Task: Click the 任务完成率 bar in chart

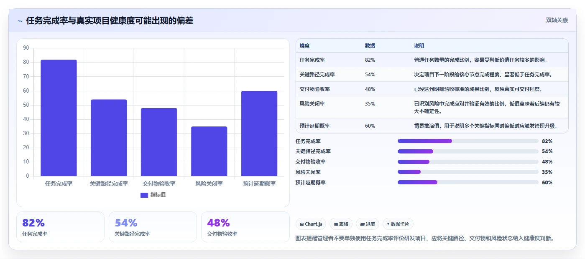Action: 59,118
